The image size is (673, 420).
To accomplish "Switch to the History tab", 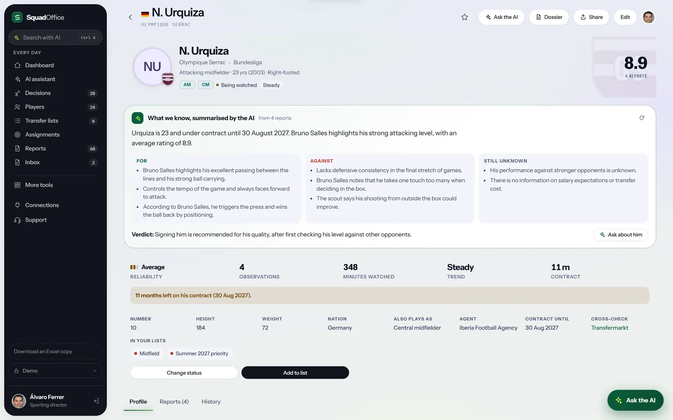I will (211, 402).
